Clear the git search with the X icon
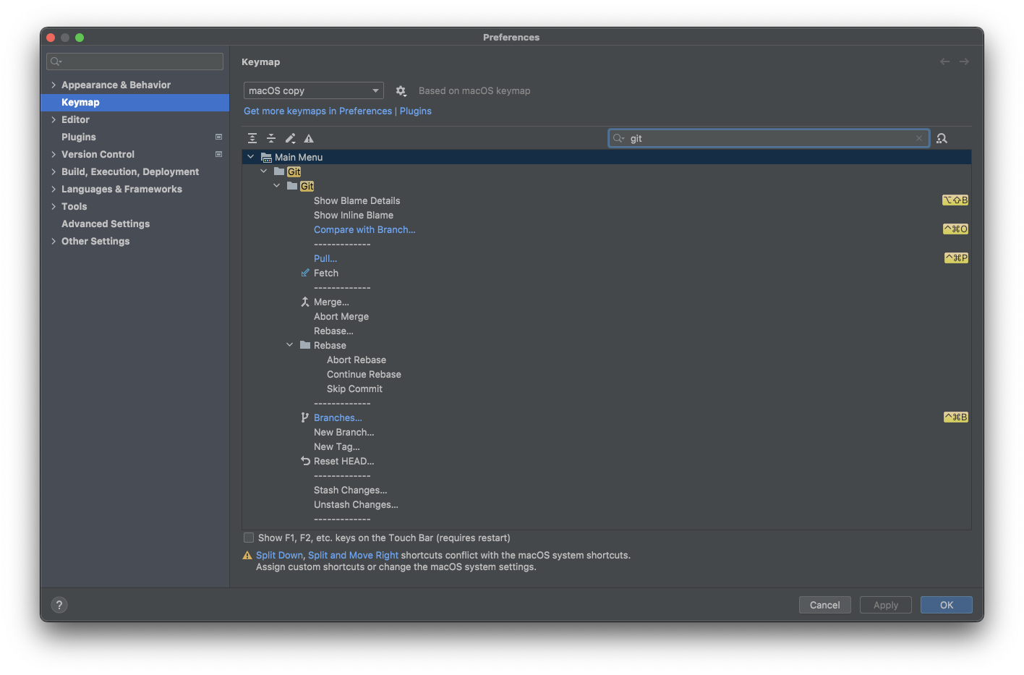This screenshot has width=1024, height=675. pyautogui.click(x=919, y=138)
